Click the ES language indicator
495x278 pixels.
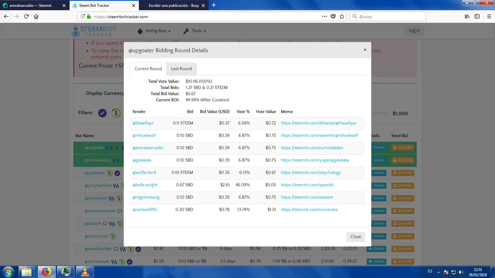coord(430,271)
